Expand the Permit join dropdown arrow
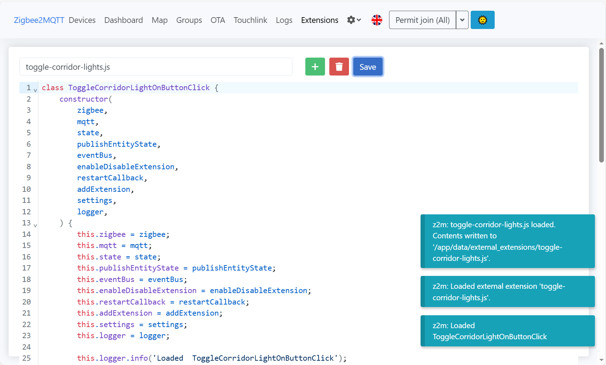This screenshot has height=365, width=606. [462, 20]
